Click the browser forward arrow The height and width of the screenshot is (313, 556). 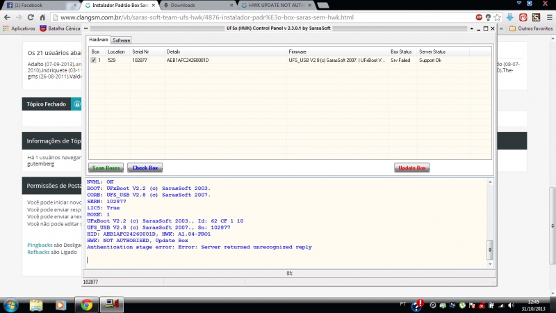(x=19, y=17)
